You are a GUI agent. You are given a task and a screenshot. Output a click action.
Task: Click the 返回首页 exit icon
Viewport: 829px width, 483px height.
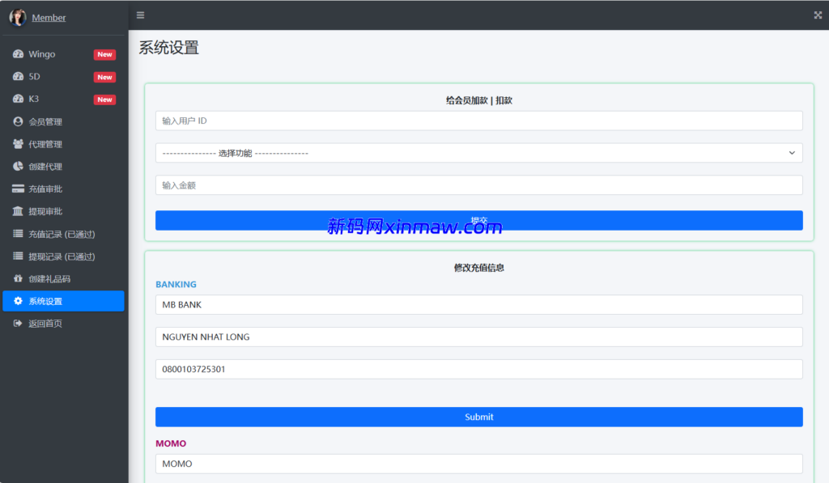[18, 323]
